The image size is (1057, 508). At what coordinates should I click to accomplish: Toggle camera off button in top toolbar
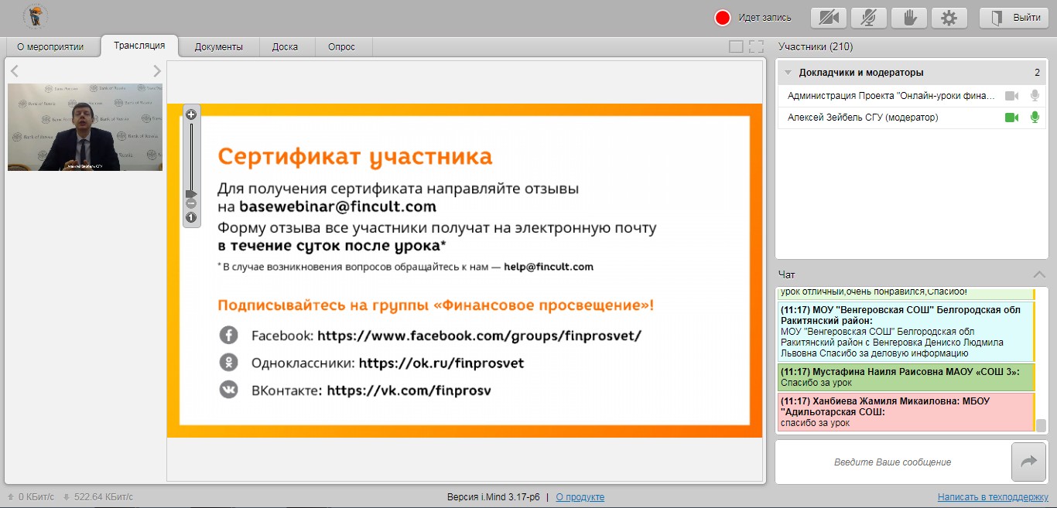click(x=829, y=18)
